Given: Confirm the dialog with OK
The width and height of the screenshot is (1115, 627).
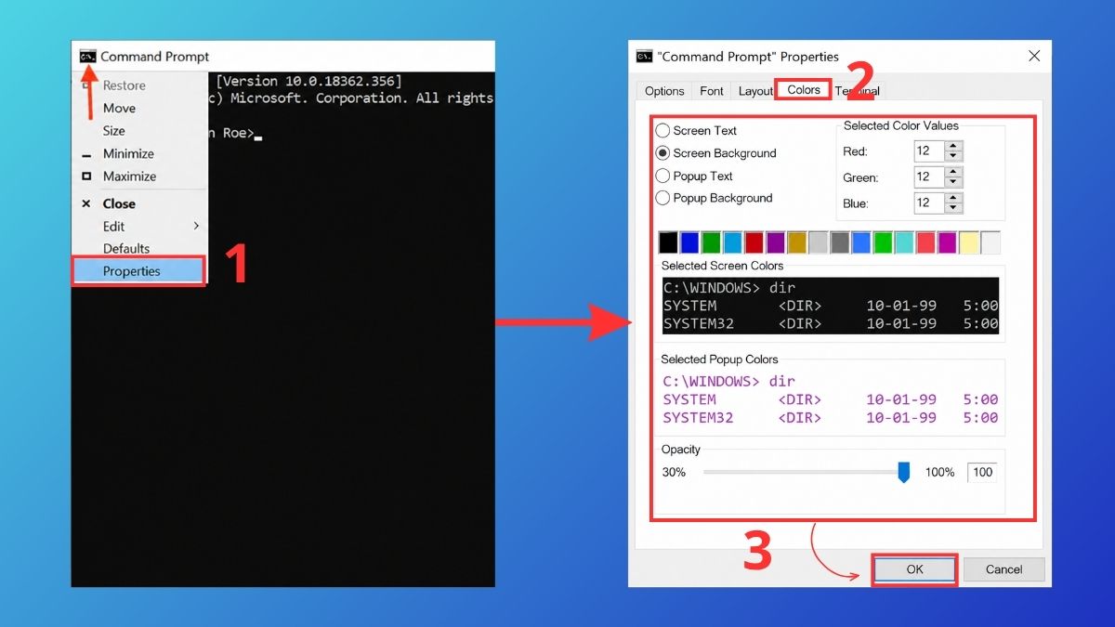Looking at the screenshot, I should (915, 569).
